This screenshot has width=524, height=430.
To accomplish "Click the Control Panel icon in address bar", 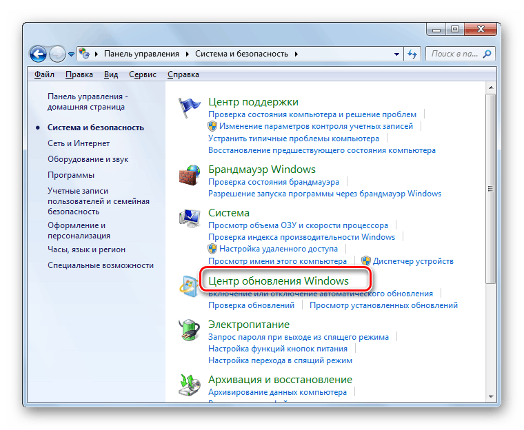I will click(84, 54).
